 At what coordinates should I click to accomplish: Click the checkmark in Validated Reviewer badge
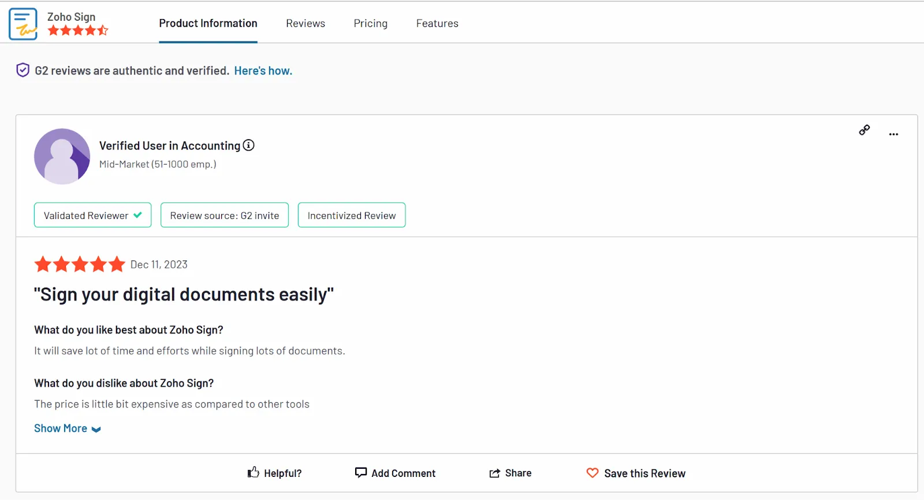pyautogui.click(x=137, y=215)
